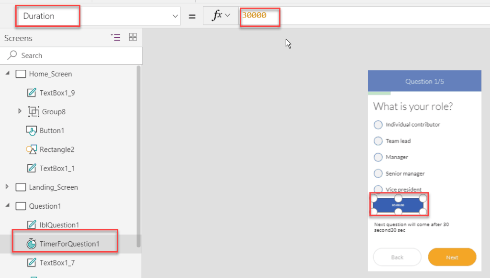Click the blue timer control on canvas
490x278 pixels.
[398, 205]
